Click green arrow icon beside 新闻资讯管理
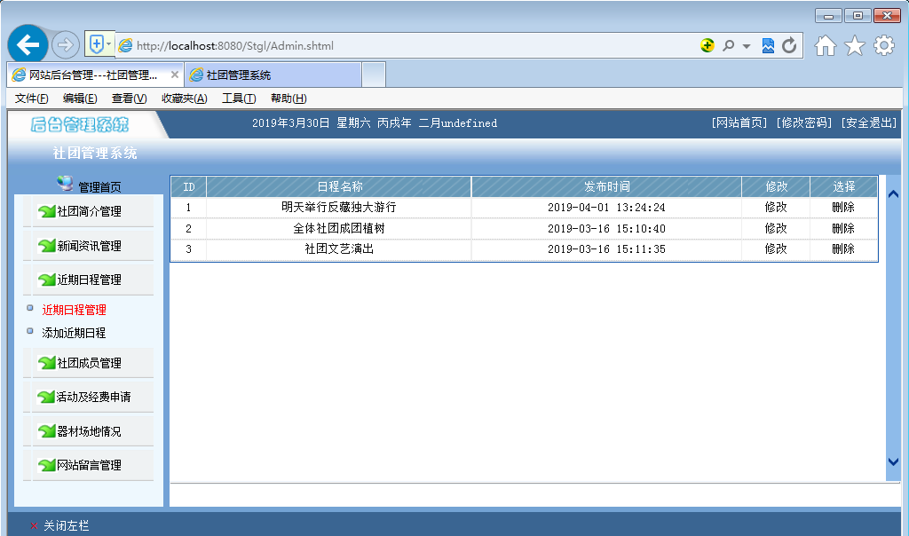909x536 pixels. point(46,246)
